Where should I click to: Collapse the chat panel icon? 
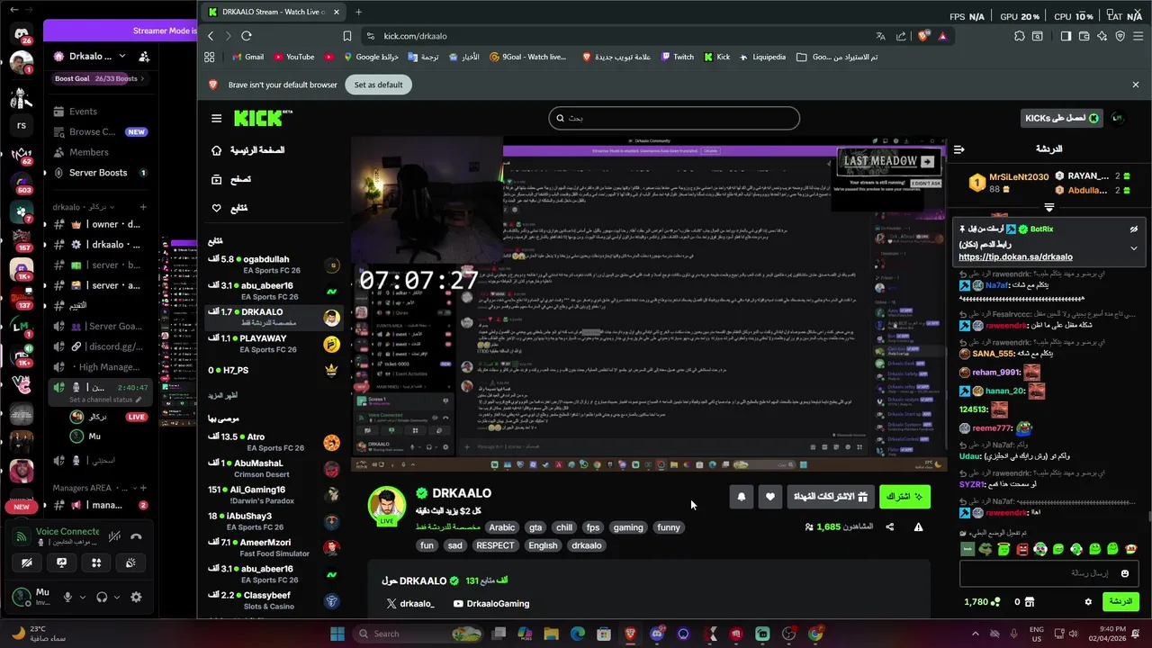point(959,149)
